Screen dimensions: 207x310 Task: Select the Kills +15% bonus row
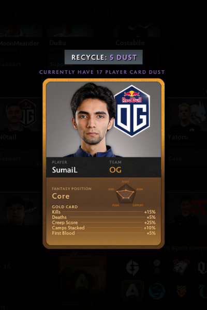pyautogui.click(x=103, y=212)
